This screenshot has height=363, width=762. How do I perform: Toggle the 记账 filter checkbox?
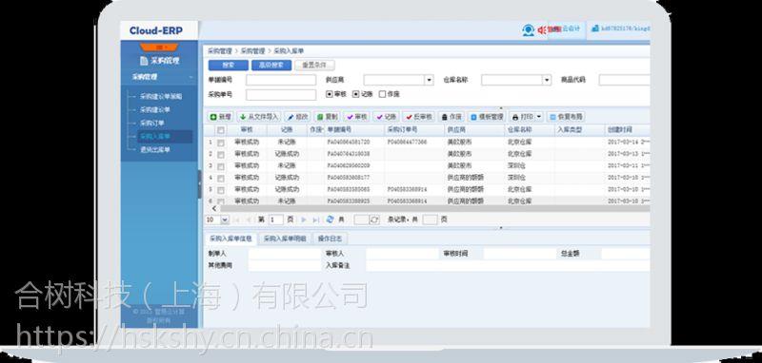pyautogui.click(x=355, y=94)
